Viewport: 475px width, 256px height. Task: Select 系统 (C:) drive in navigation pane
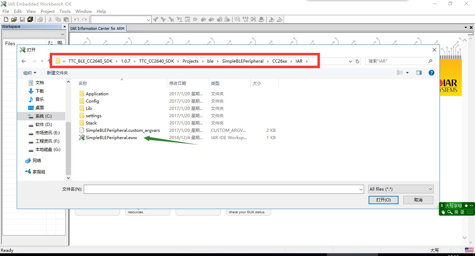(x=41, y=116)
